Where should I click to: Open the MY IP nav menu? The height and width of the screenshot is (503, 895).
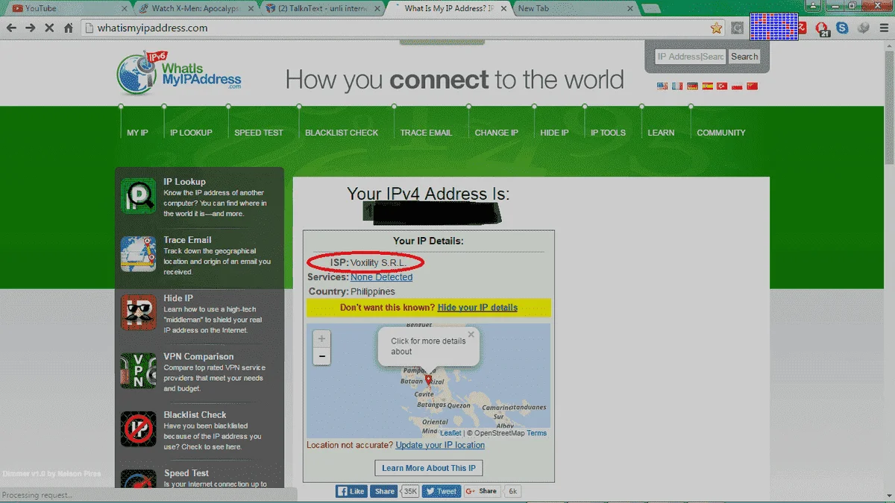tap(137, 133)
